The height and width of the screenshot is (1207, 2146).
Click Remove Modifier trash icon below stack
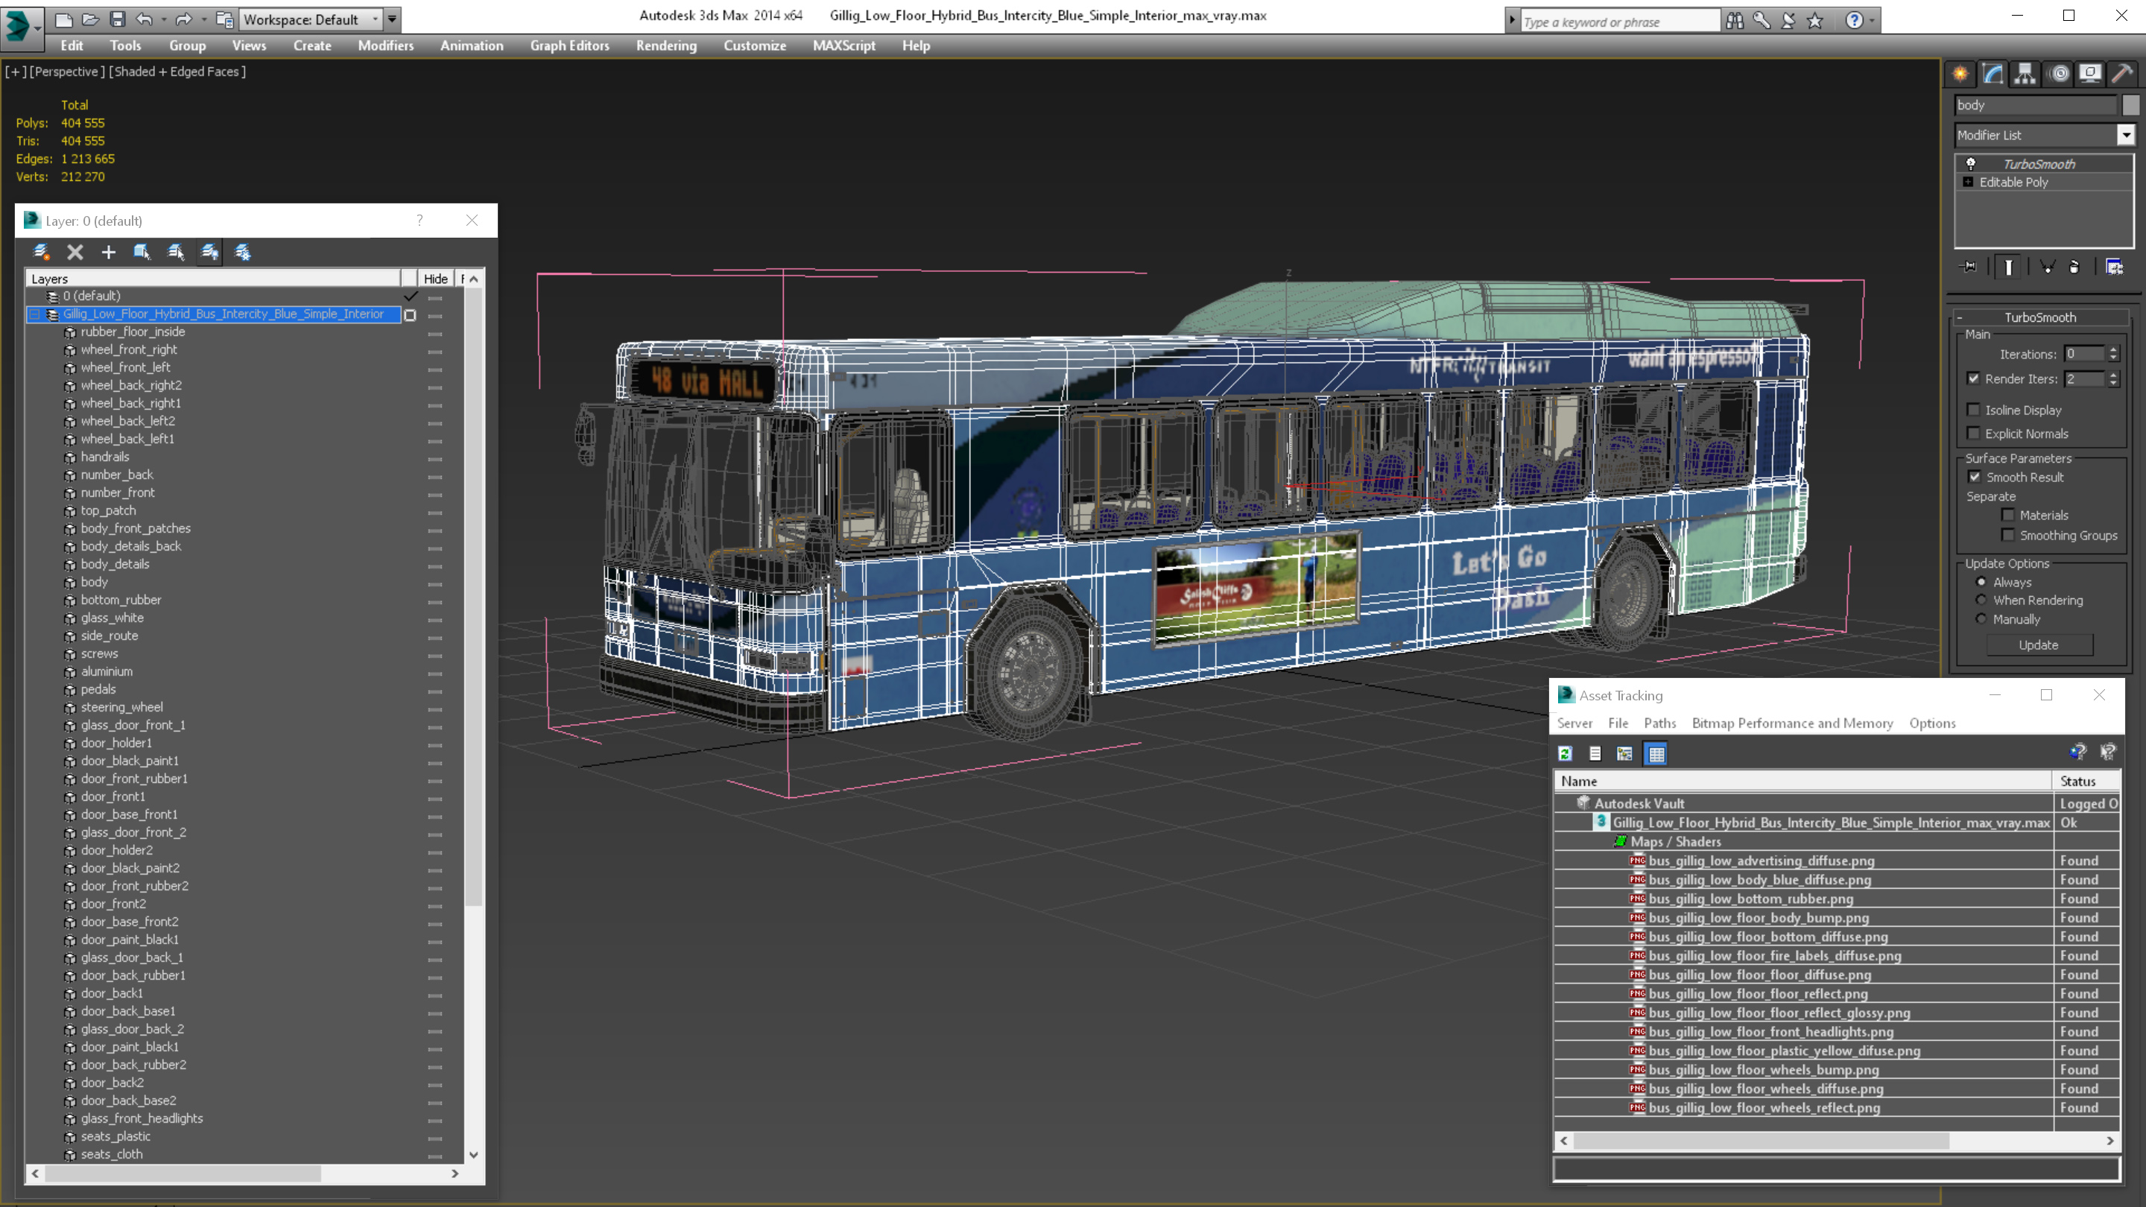[2074, 267]
